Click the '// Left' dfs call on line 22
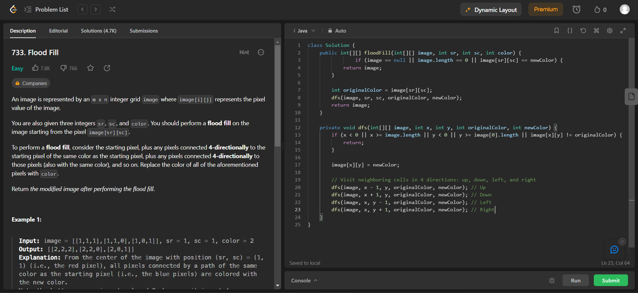 point(411,202)
